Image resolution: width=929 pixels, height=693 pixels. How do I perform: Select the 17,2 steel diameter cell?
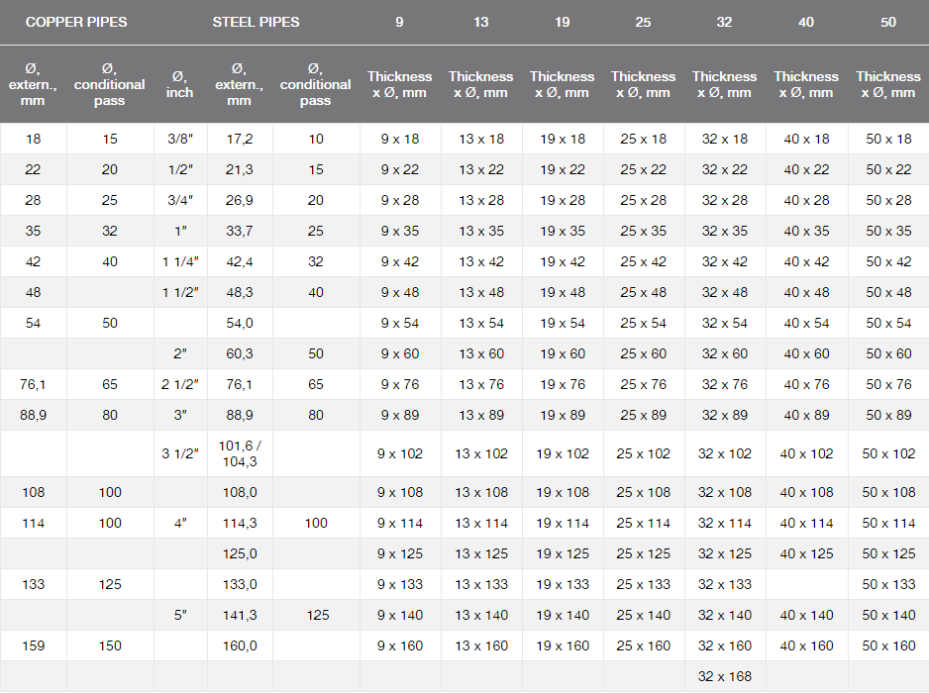[240, 139]
